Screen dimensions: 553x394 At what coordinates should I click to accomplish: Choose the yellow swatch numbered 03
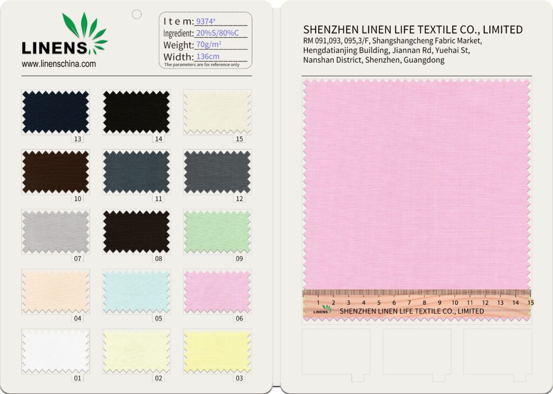click(217, 351)
